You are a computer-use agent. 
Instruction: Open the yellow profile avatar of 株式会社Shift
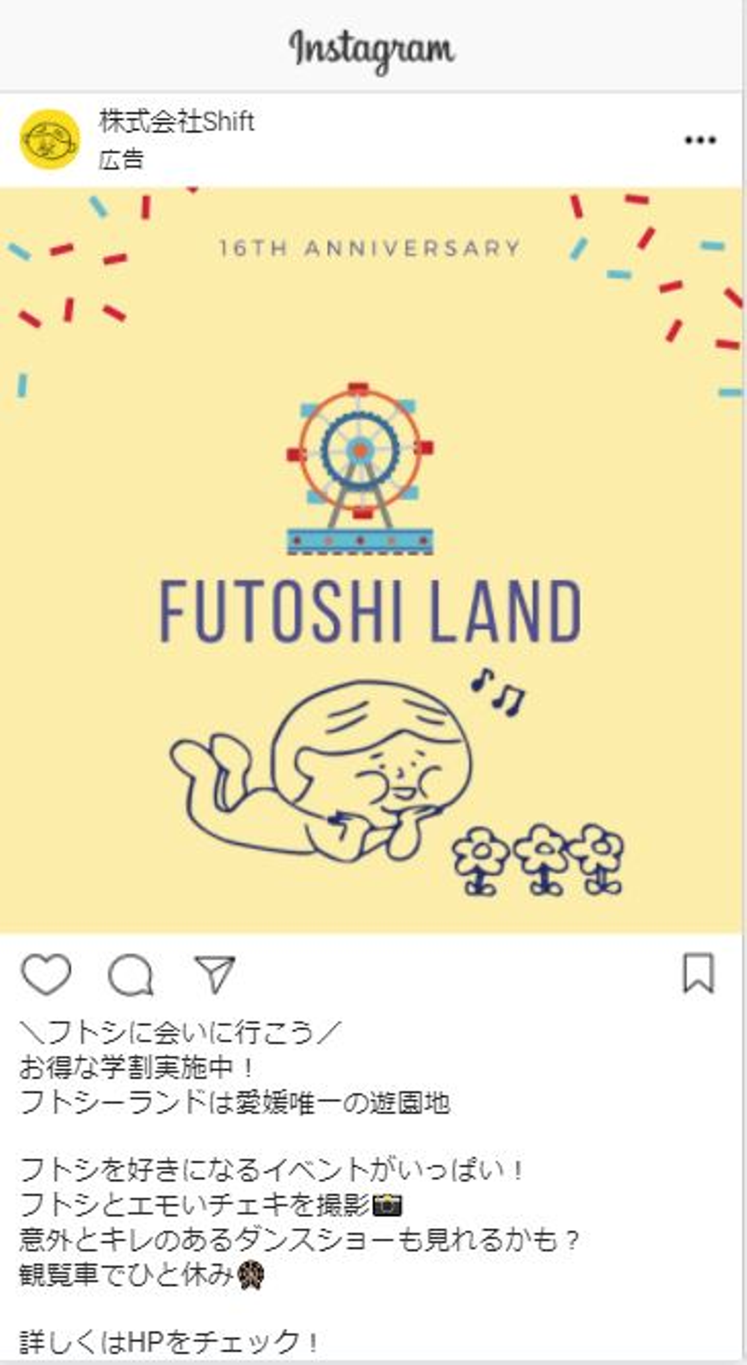pyautogui.click(x=50, y=140)
